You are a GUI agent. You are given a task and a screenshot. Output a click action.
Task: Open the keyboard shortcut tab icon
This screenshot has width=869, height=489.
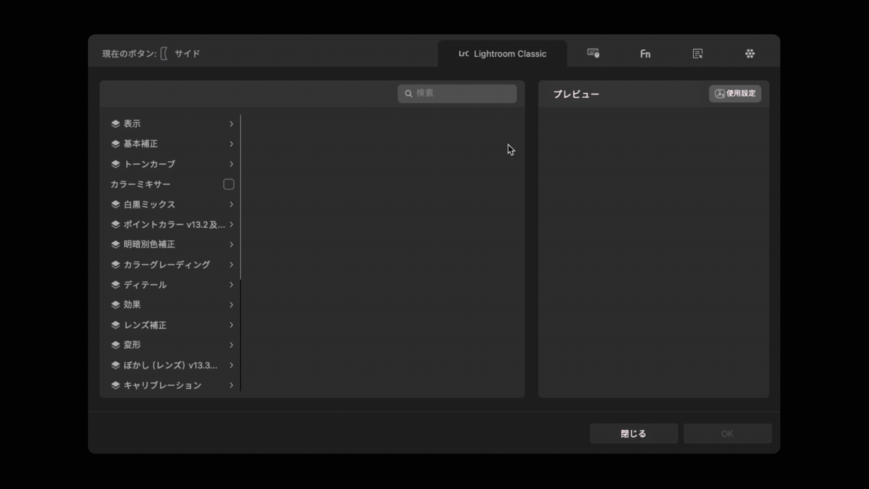(593, 53)
